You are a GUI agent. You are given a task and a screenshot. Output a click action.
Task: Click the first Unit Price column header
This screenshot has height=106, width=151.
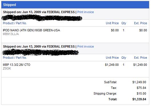click(x=112, y=23)
